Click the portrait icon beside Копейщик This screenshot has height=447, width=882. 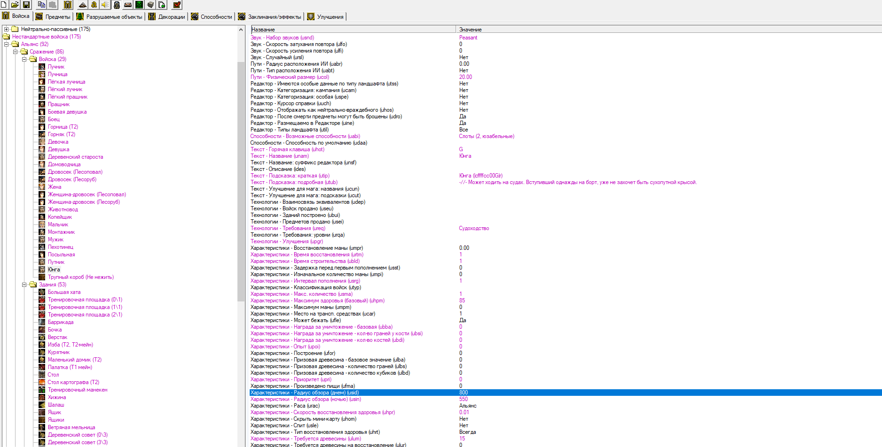coord(42,217)
